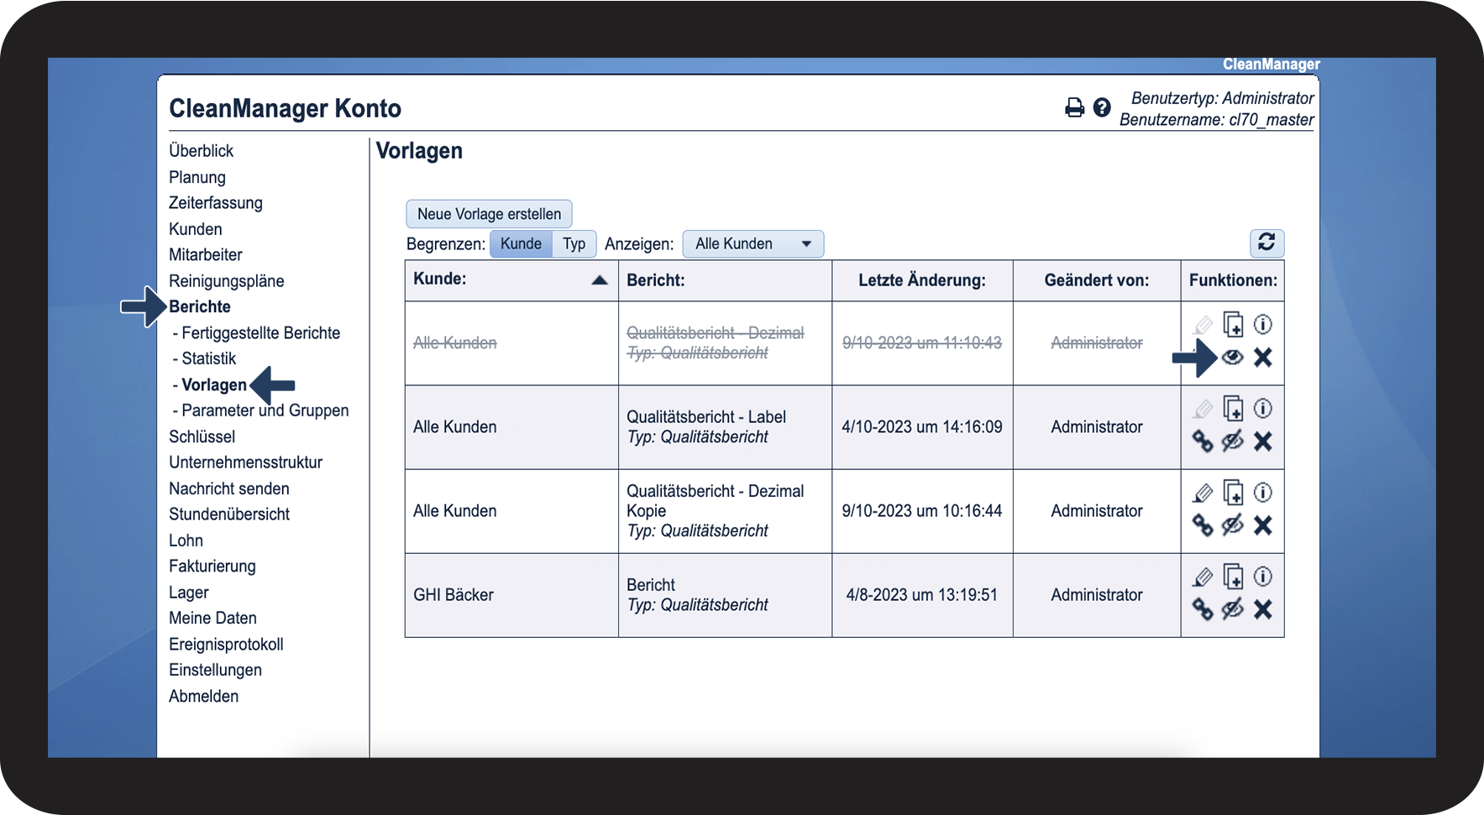Open help via question mark icon
Image resolution: width=1484 pixels, height=815 pixels.
point(1102,107)
